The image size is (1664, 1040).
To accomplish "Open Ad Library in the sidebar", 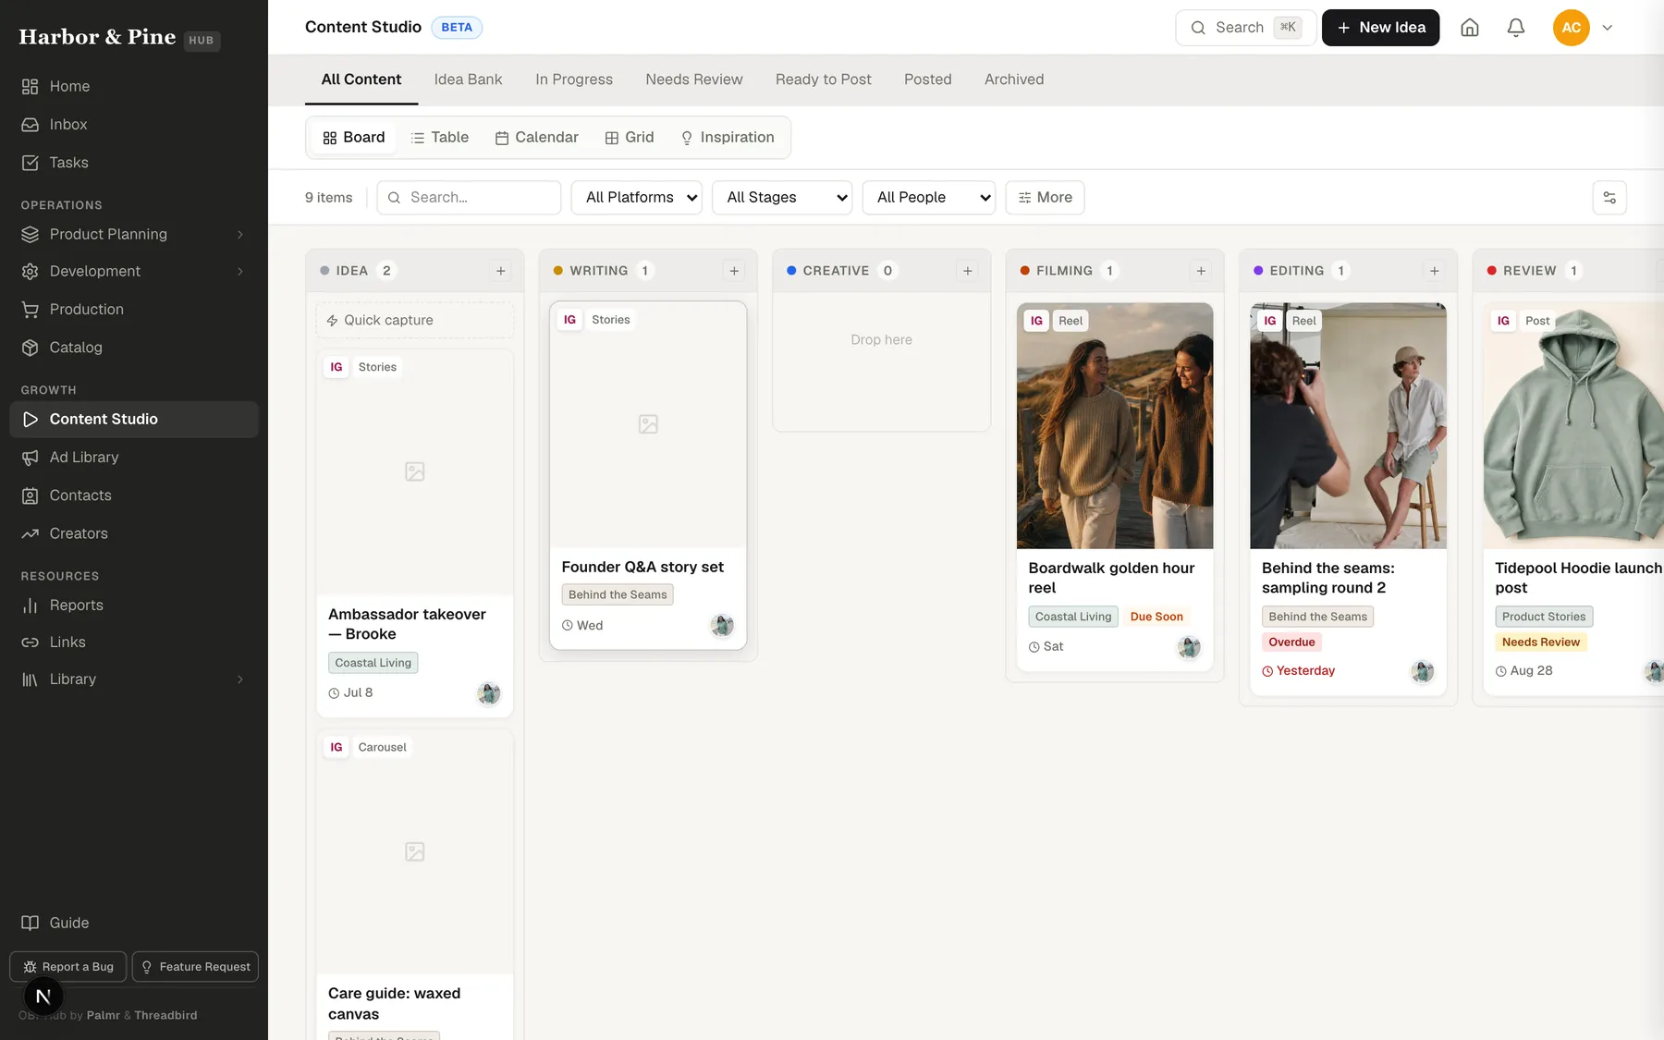I will pyautogui.click(x=134, y=457).
